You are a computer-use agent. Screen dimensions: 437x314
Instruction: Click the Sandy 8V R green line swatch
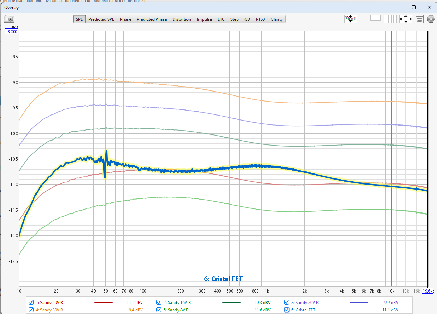coord(231,310)
